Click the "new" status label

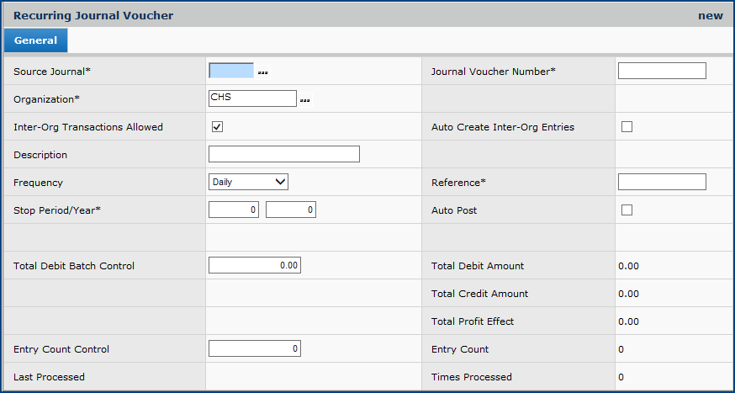(x=710, y=15)
